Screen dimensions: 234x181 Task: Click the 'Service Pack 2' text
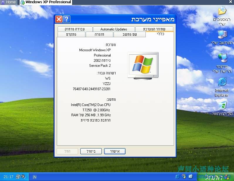tap(100, 66)
